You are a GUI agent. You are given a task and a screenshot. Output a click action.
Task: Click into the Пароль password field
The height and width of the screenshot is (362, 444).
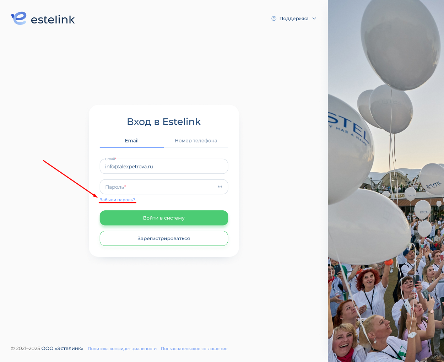[164, 187]
